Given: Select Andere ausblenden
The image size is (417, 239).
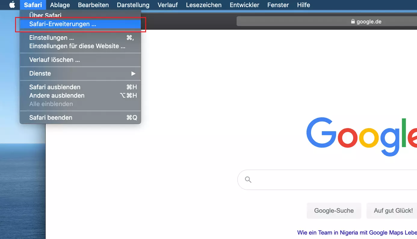Looking at the screenshot, I should click(80, 95).
